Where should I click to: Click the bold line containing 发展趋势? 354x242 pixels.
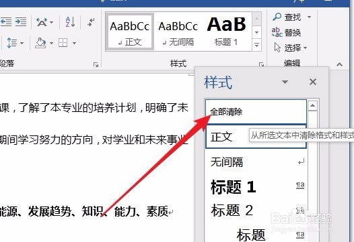point(87,211)
